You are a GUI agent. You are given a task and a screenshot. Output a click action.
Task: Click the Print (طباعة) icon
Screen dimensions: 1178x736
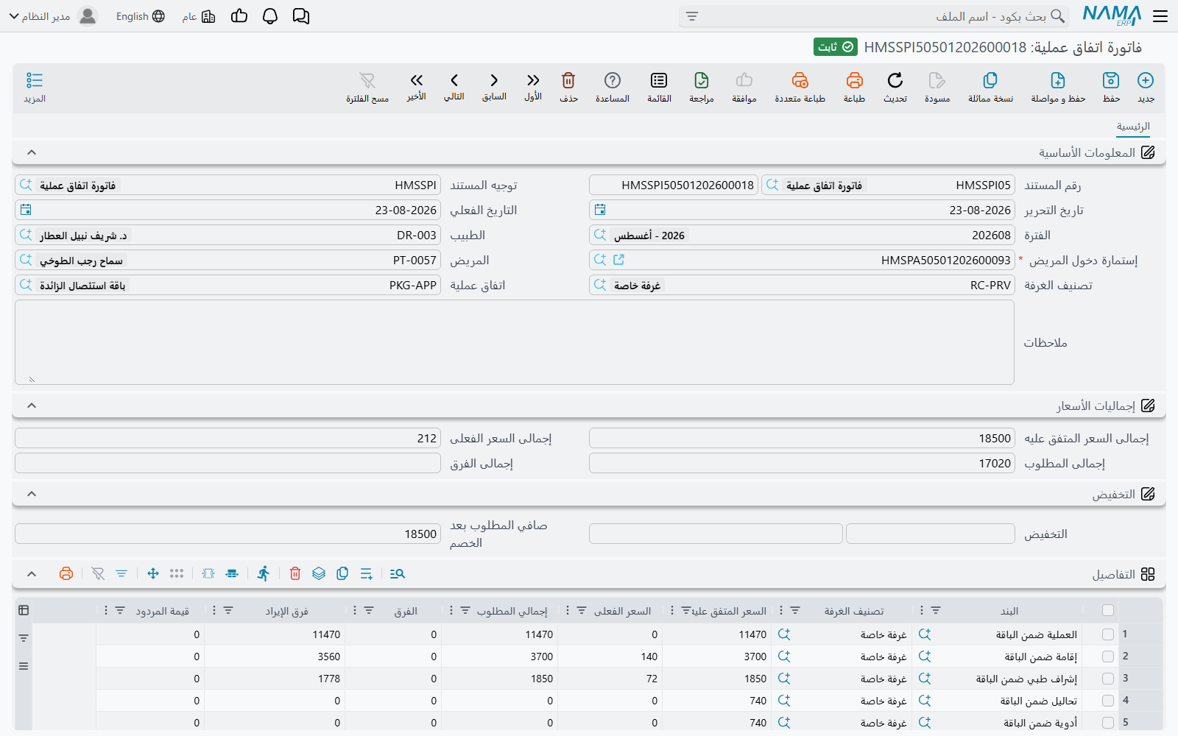coord(854,80)
